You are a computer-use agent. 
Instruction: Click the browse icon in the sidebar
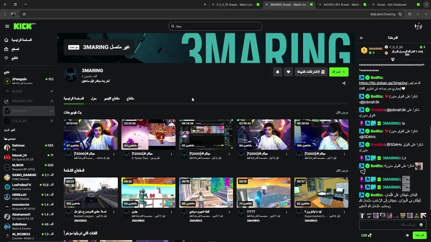tap(6, 49)
